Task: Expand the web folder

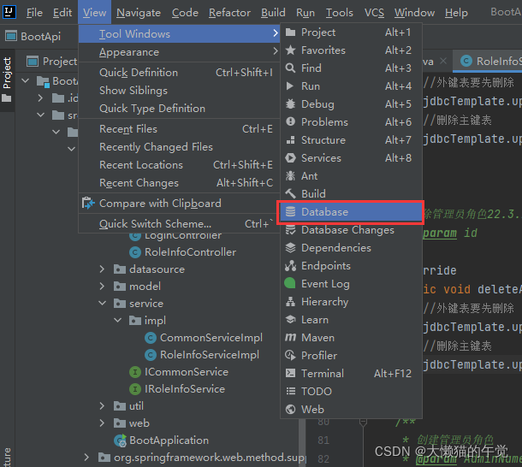Action: [102, 423]
